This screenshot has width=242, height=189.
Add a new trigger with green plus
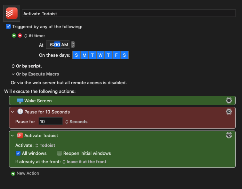pyautogui.click(x=14, y=36)
